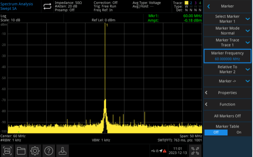The width and height of the screenshot is (253, 157).
Task: Expand the Select Marker dropdown
Action: tap(228, 19)
